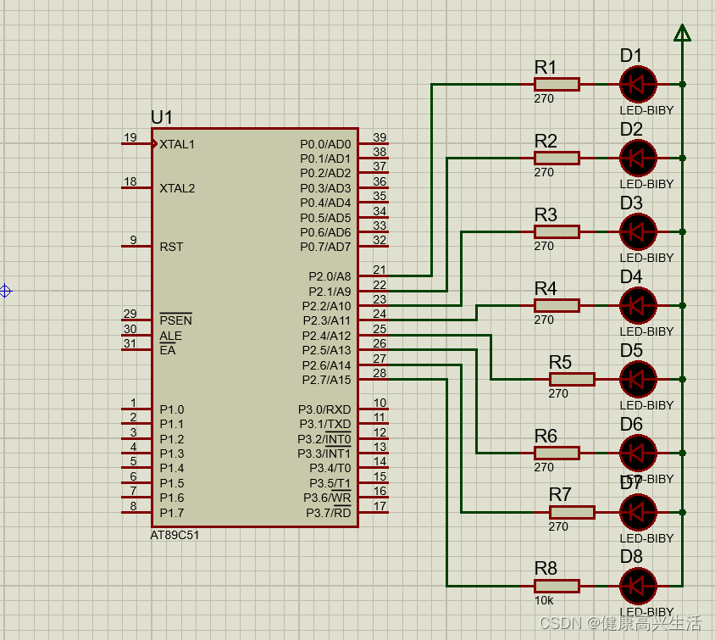
Task: Click the P3.7/RD pin label
Action: (x=329, y=513)
